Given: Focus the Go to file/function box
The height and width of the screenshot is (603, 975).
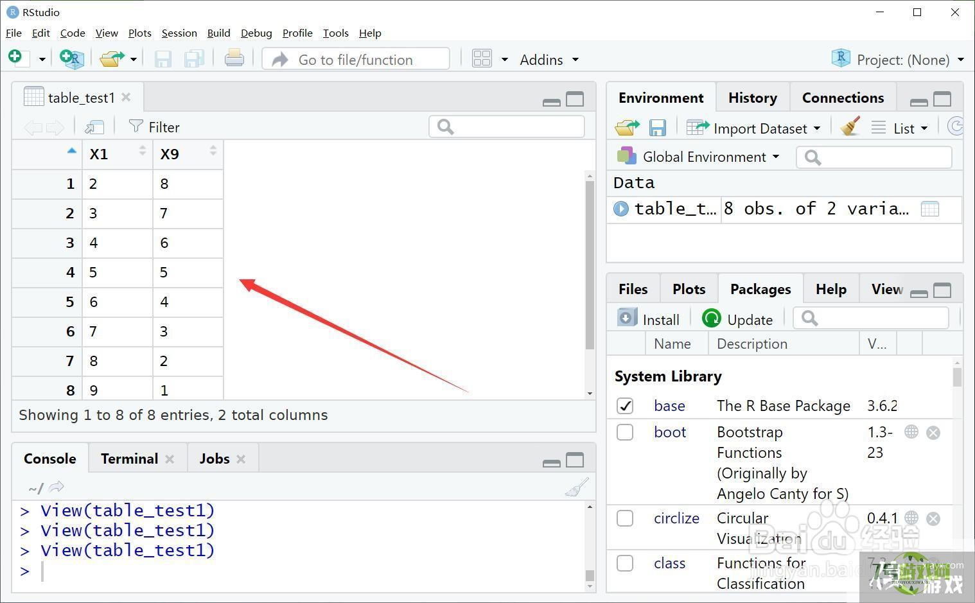Looking at the screenshot, I should [356, 59].
